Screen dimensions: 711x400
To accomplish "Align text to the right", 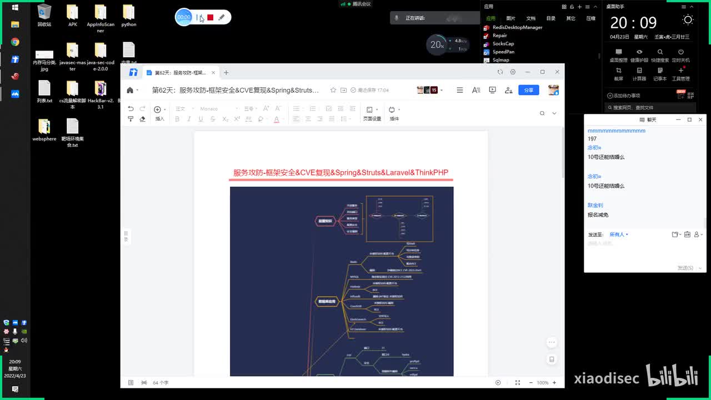I will 320,119.
